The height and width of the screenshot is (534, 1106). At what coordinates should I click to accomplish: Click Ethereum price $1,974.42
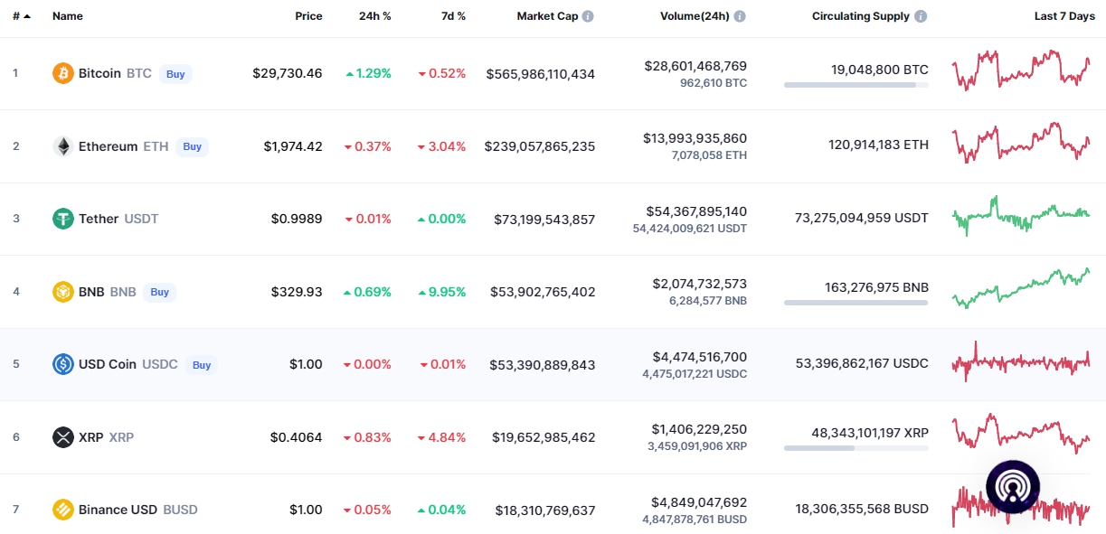[x=293, y=146]
